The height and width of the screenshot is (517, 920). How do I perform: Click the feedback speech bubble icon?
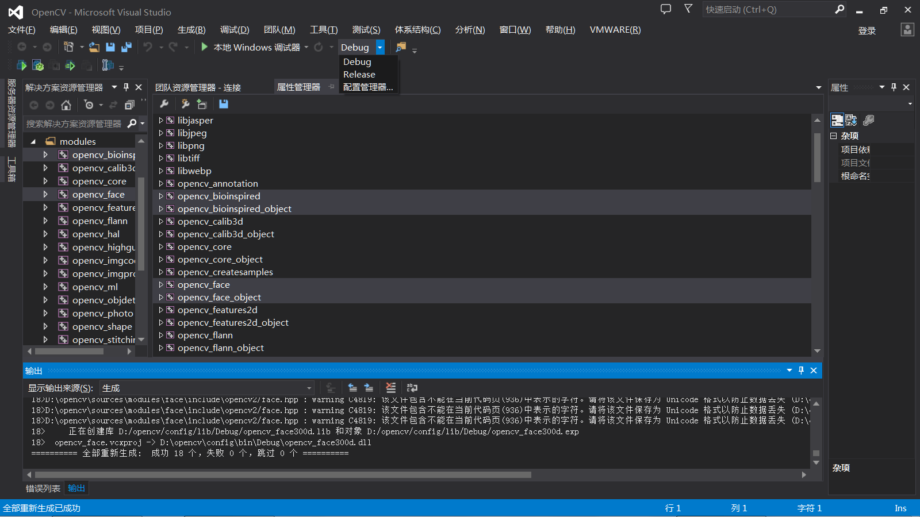click(x=665, y=9)
